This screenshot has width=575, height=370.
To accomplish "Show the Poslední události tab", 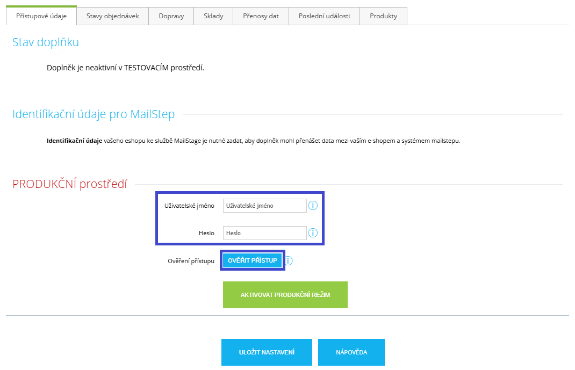I will [x=324, y=16].
